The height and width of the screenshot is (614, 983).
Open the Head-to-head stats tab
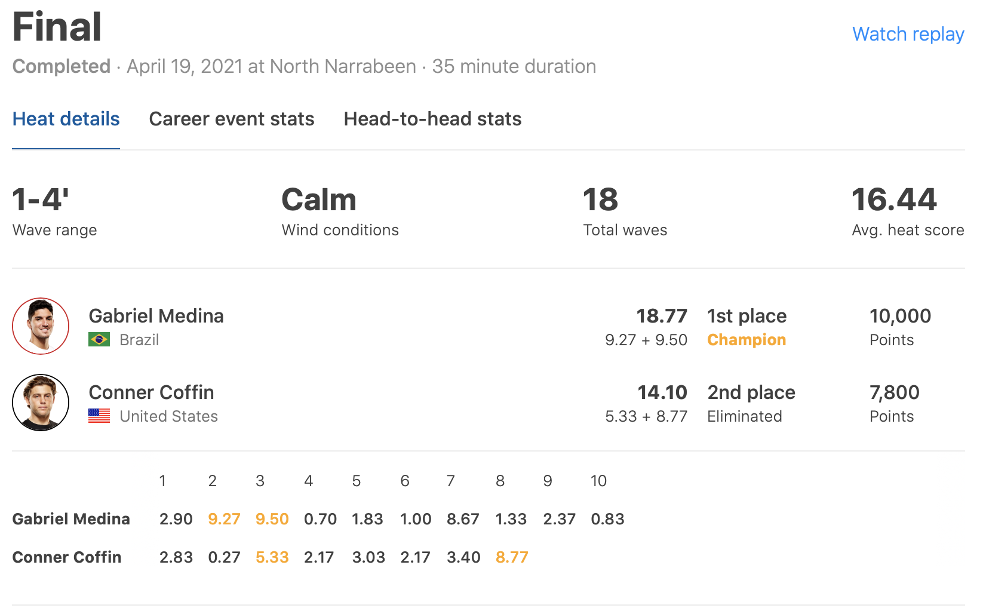point(432,119)
